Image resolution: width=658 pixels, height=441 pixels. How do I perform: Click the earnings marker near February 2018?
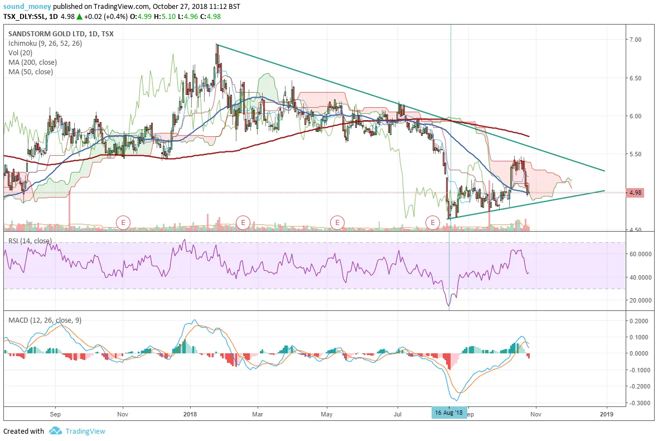click(243, 222)
